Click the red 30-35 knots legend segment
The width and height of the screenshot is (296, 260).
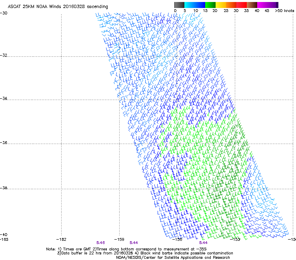click(242, 5)
